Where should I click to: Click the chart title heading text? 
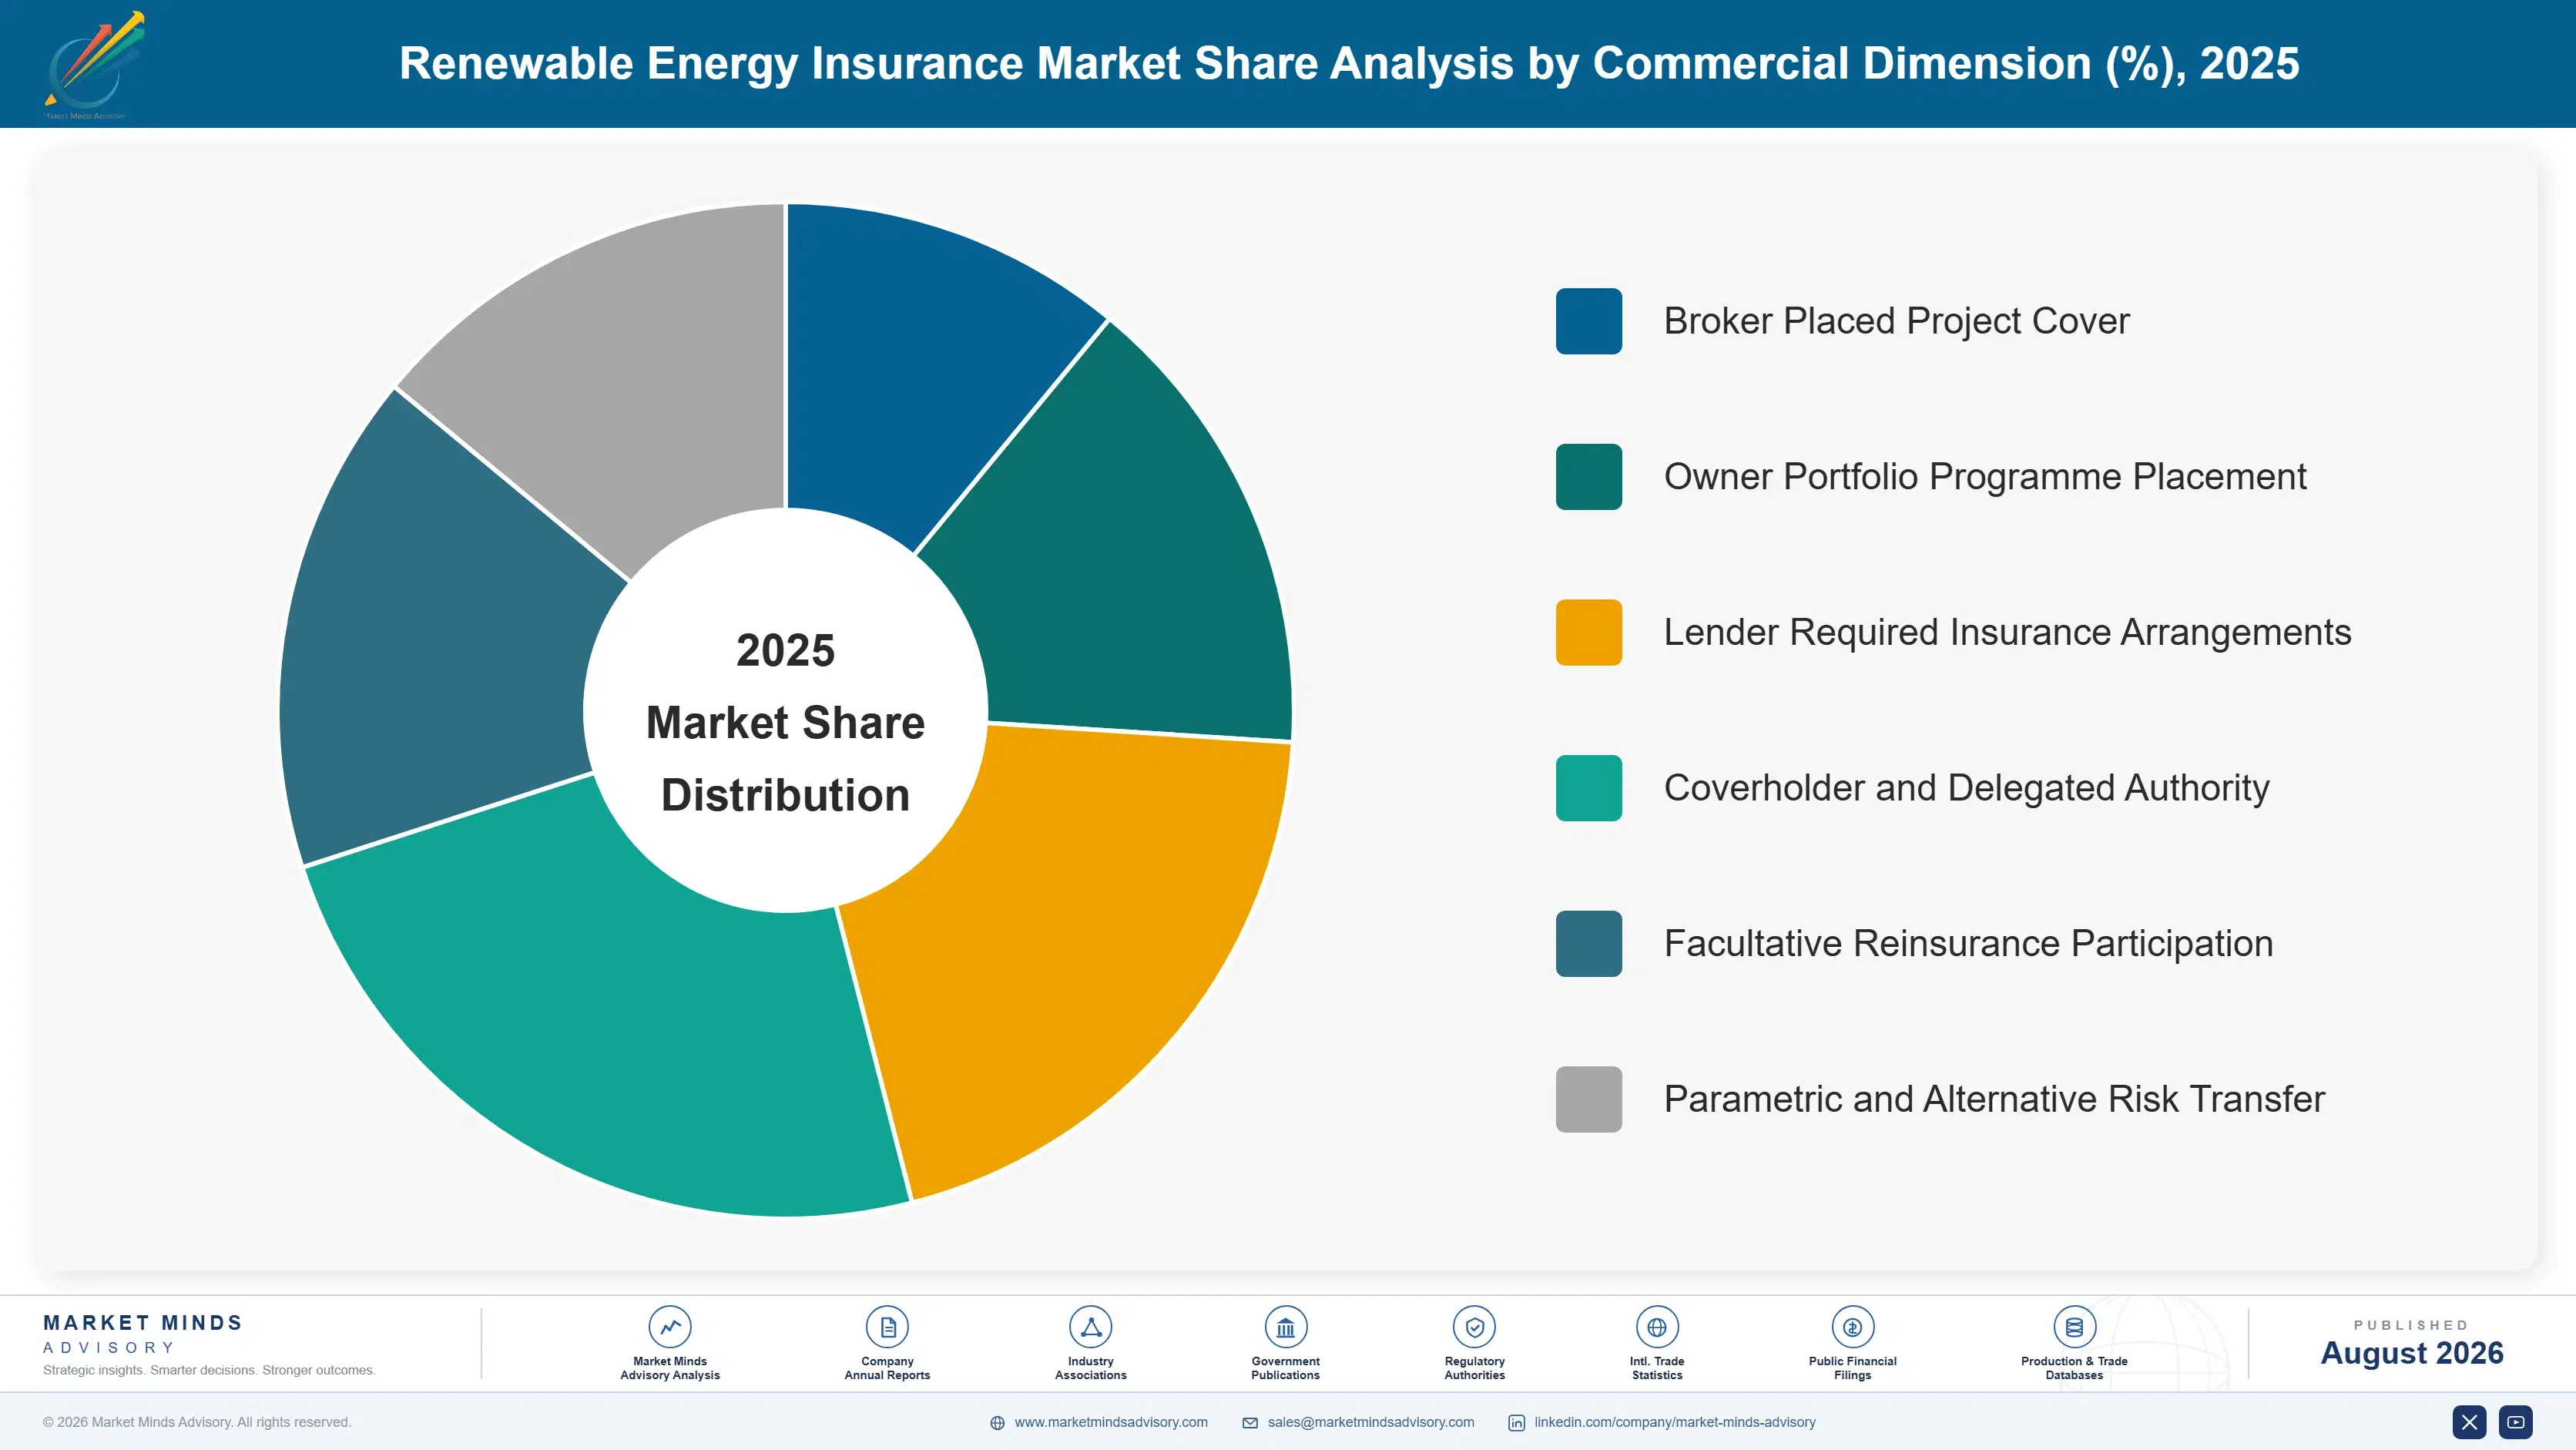(x=1349, y=63)
